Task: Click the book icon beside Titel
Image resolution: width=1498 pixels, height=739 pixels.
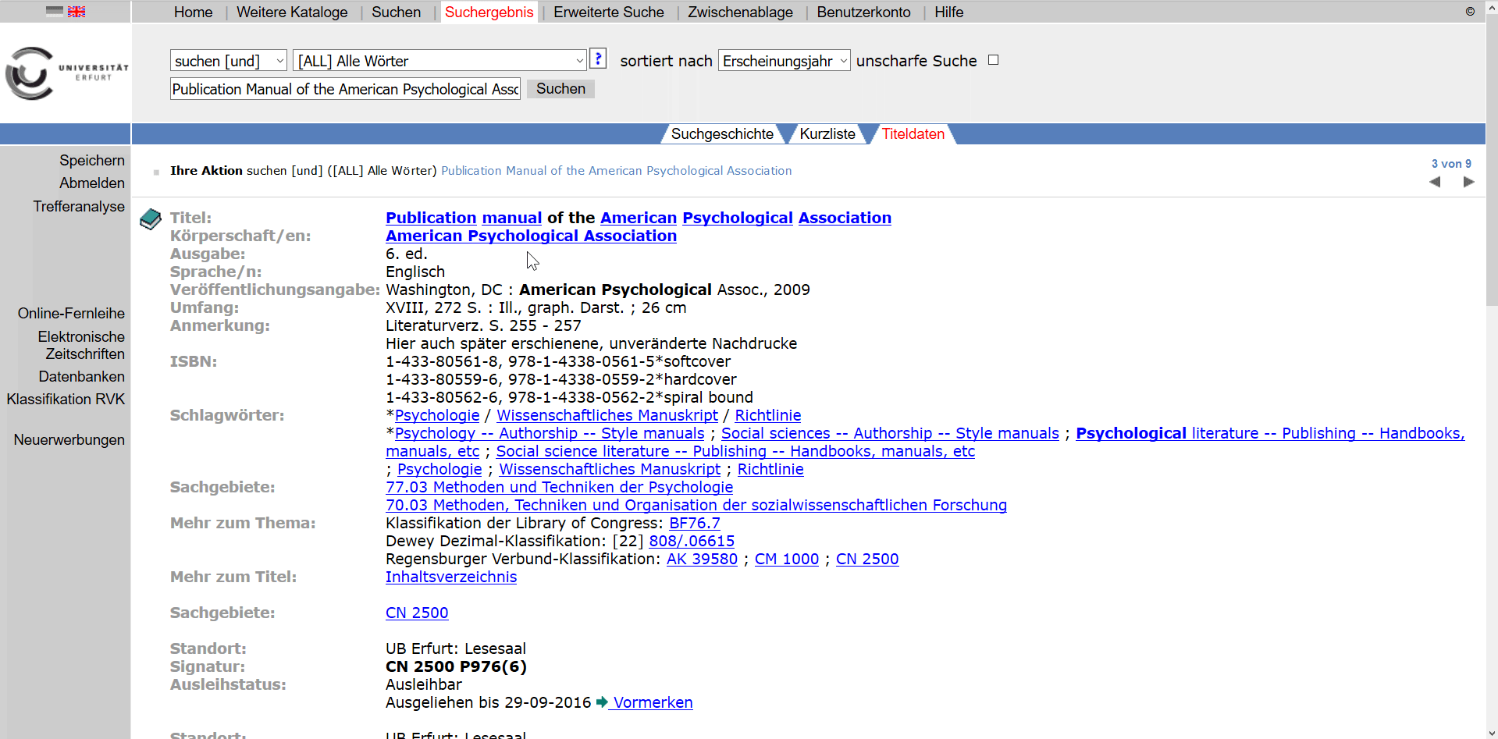Action: point(151,219)
